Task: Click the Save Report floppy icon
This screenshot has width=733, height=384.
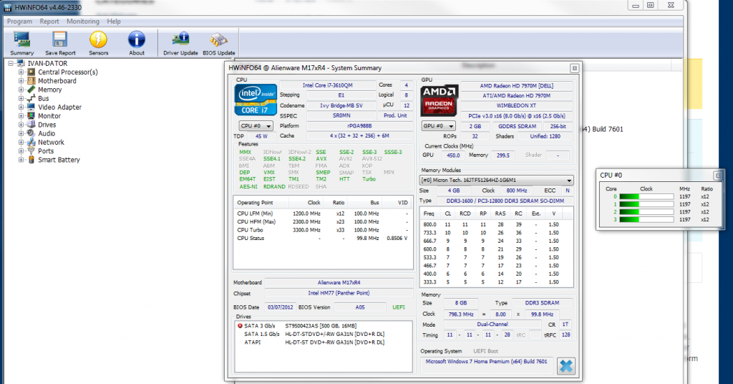Action: click(60, 40)
